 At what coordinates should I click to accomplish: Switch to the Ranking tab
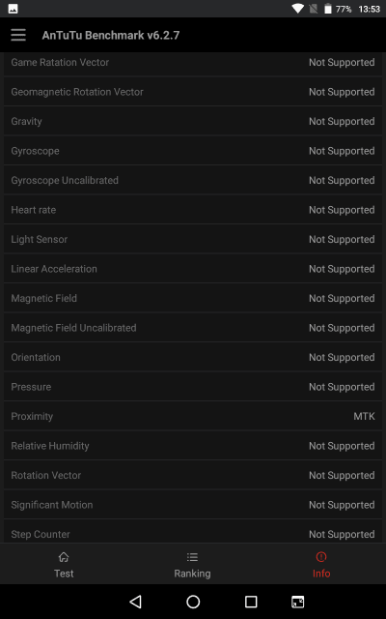(192, 564)
